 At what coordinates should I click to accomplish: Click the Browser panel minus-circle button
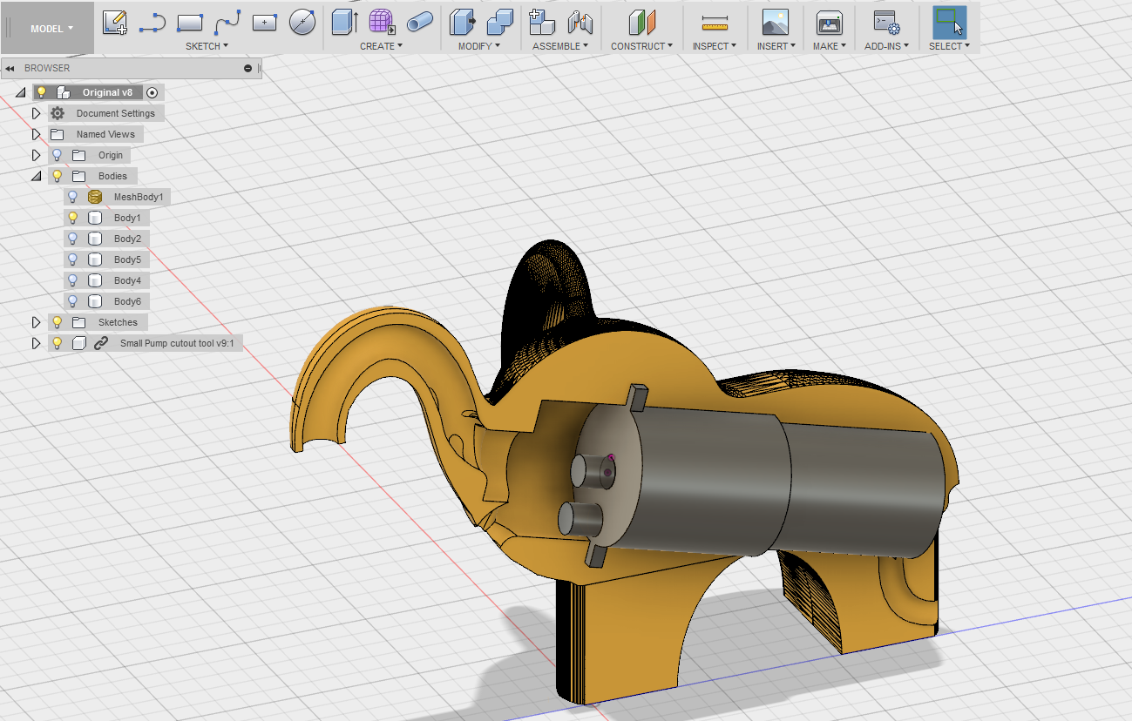tap(248, 68)
